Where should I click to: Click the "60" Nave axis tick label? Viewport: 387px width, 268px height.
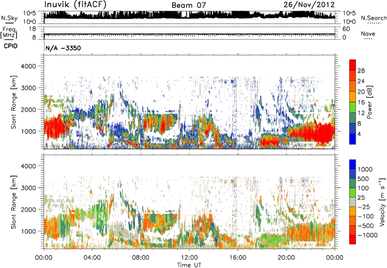(x=346, y=29)
